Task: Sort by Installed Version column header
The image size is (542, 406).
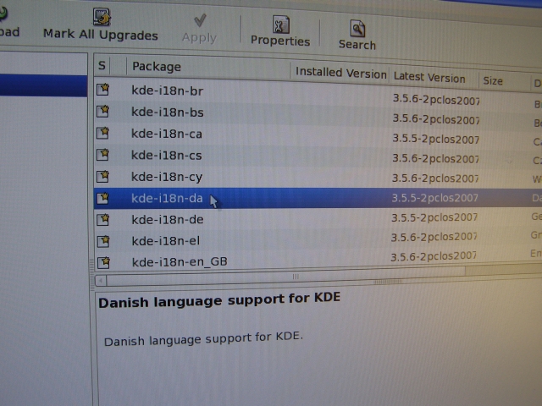Action: tap(340, 73)
